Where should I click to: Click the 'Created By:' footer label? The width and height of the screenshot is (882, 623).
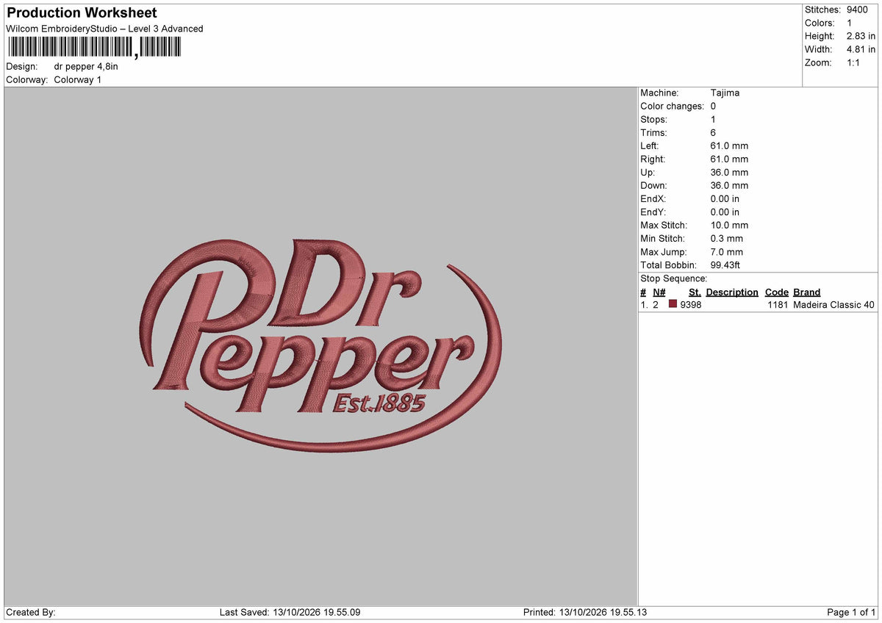point(30,612)
